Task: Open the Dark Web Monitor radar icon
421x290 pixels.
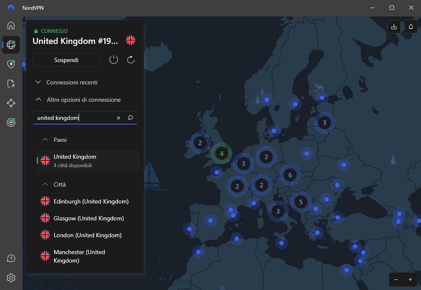Action: 11,122
